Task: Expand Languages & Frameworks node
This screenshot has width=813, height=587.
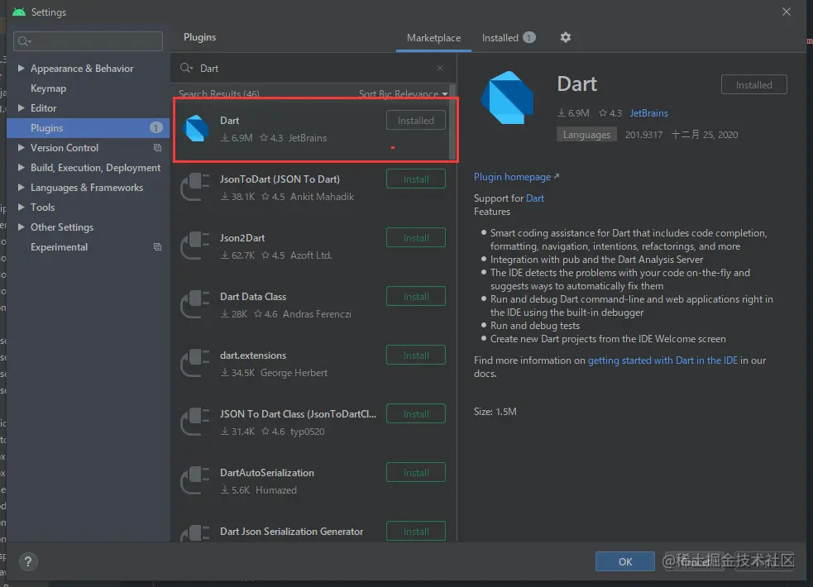Action: 22,187
